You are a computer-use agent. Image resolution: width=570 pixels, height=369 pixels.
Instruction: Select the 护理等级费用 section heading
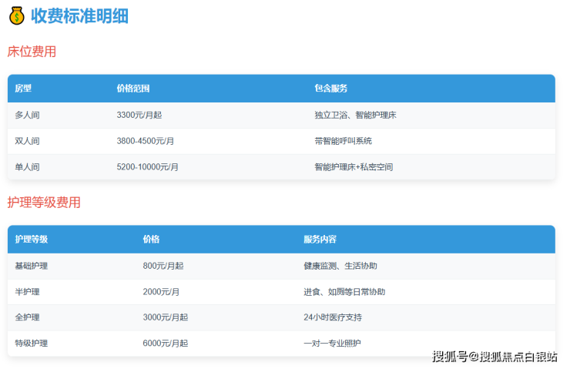(x=44, y=203)
